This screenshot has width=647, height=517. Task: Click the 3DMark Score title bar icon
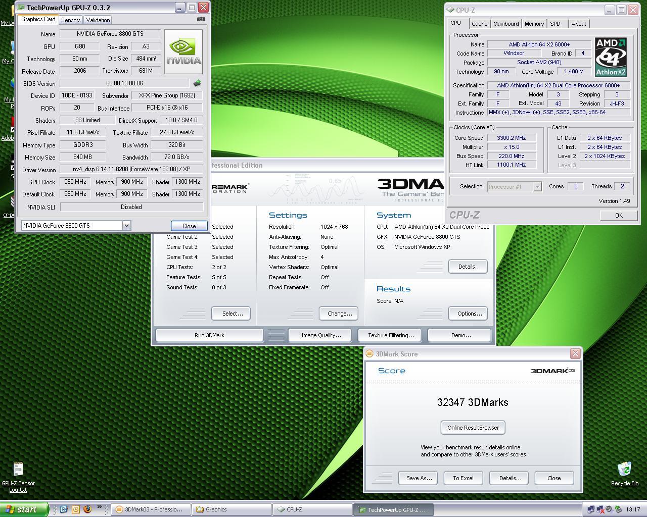point(369,354)
